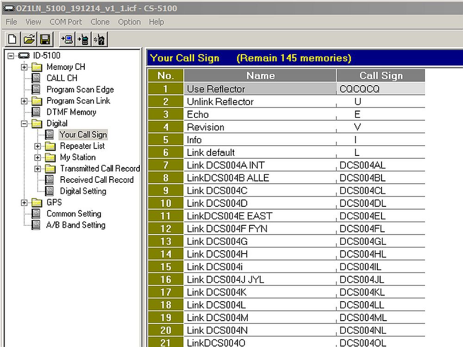
Task: Click the DCS004BL call sign cell
Action: pyautogui.click(x=381, y=178)
